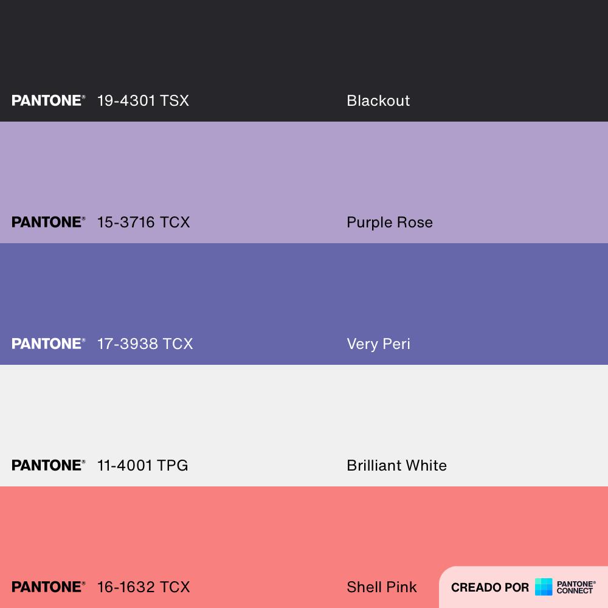Click the PANTONE logo in the Very Peri band
608x608 pixels.
pos(48,344)
